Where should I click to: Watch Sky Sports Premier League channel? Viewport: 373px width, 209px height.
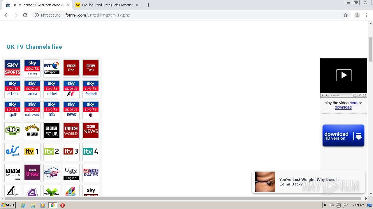(91, 110)
